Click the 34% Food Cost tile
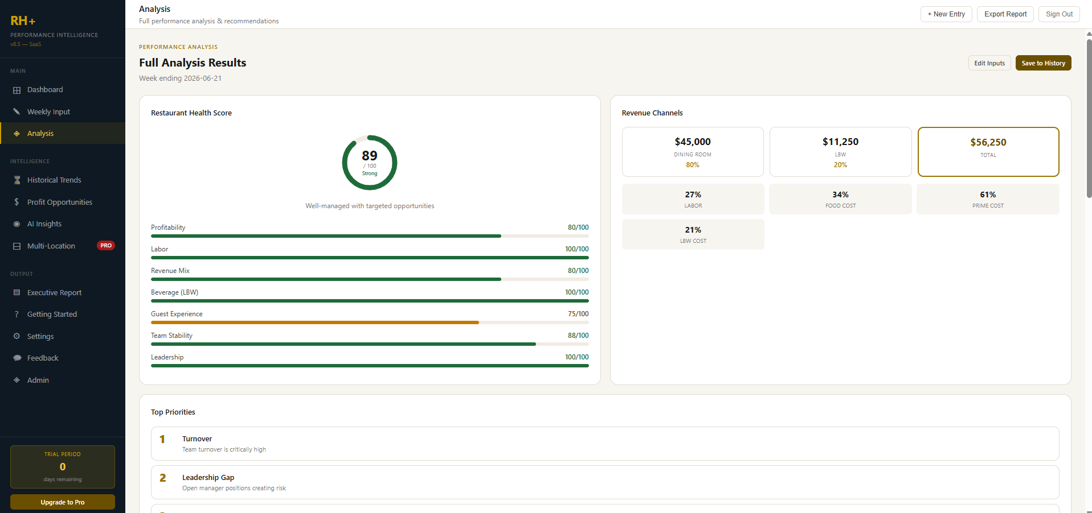Viewport: 1092px width, 513px height. tap(840, 199)
